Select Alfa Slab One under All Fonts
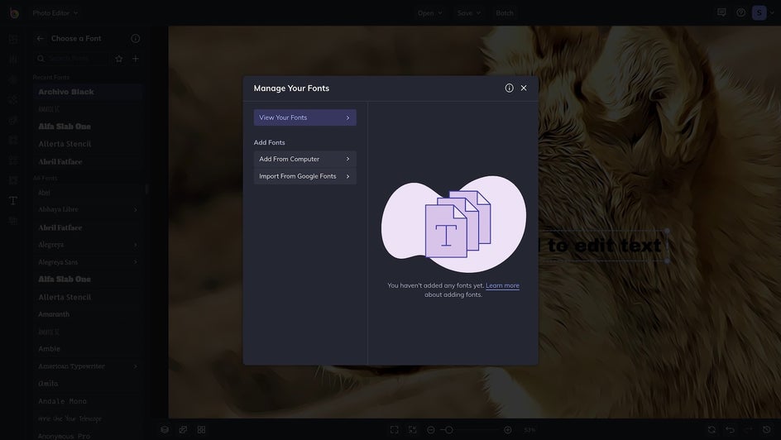The height and width of the screenshot is (440, 781). 88,280
